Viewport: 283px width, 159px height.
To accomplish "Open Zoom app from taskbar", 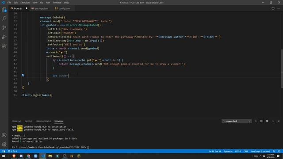I will (35, 156).
